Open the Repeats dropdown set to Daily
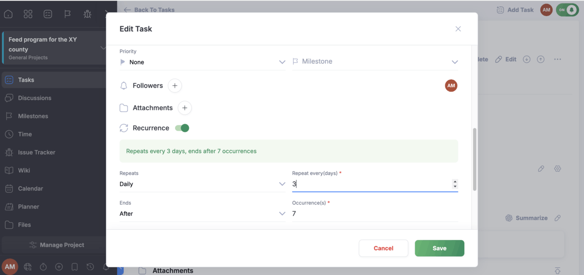Image resolution: width=584 pixels, height=275 pixels. click(202, 184)
